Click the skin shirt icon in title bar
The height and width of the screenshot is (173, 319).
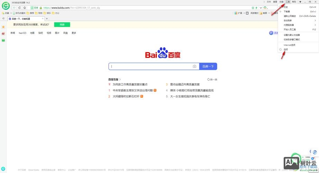(x=300, y=2)
